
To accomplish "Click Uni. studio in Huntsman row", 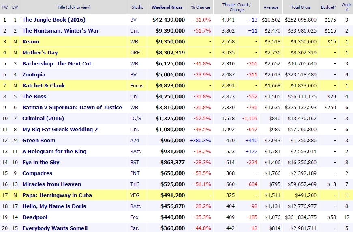I will (135, 31).
